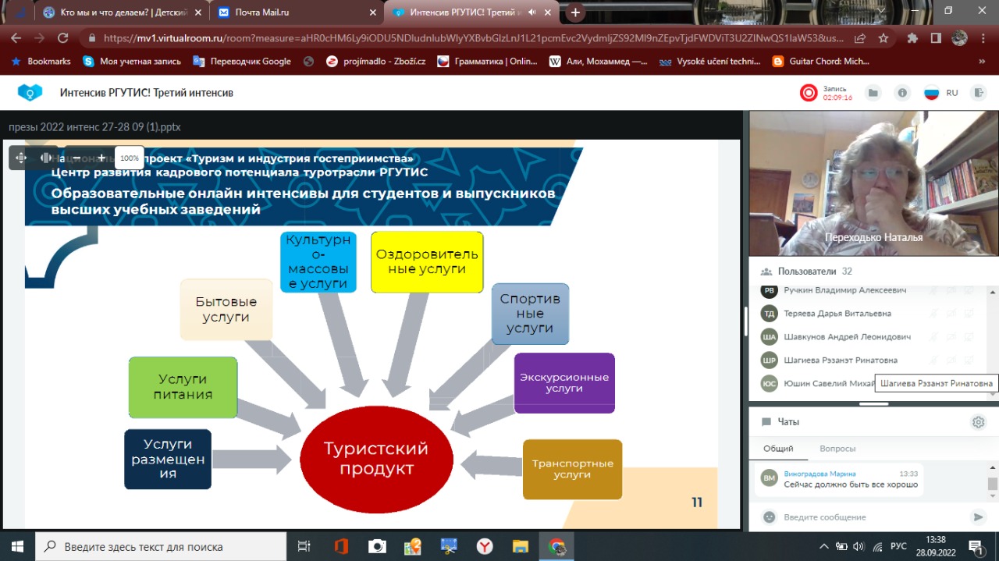Open the RU language selector
The image size is (999, 561).
[x=941, y=93]
